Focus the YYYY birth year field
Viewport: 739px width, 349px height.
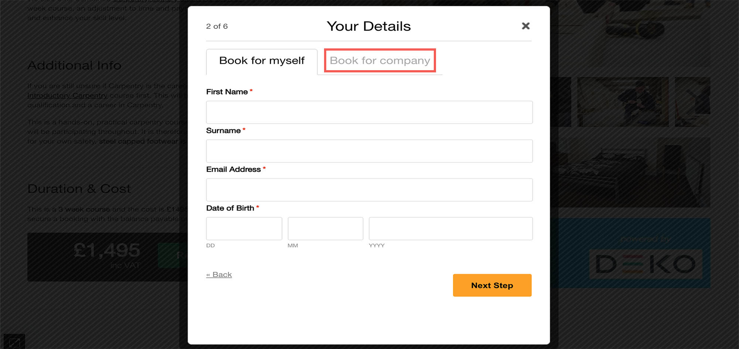(450, 229)
